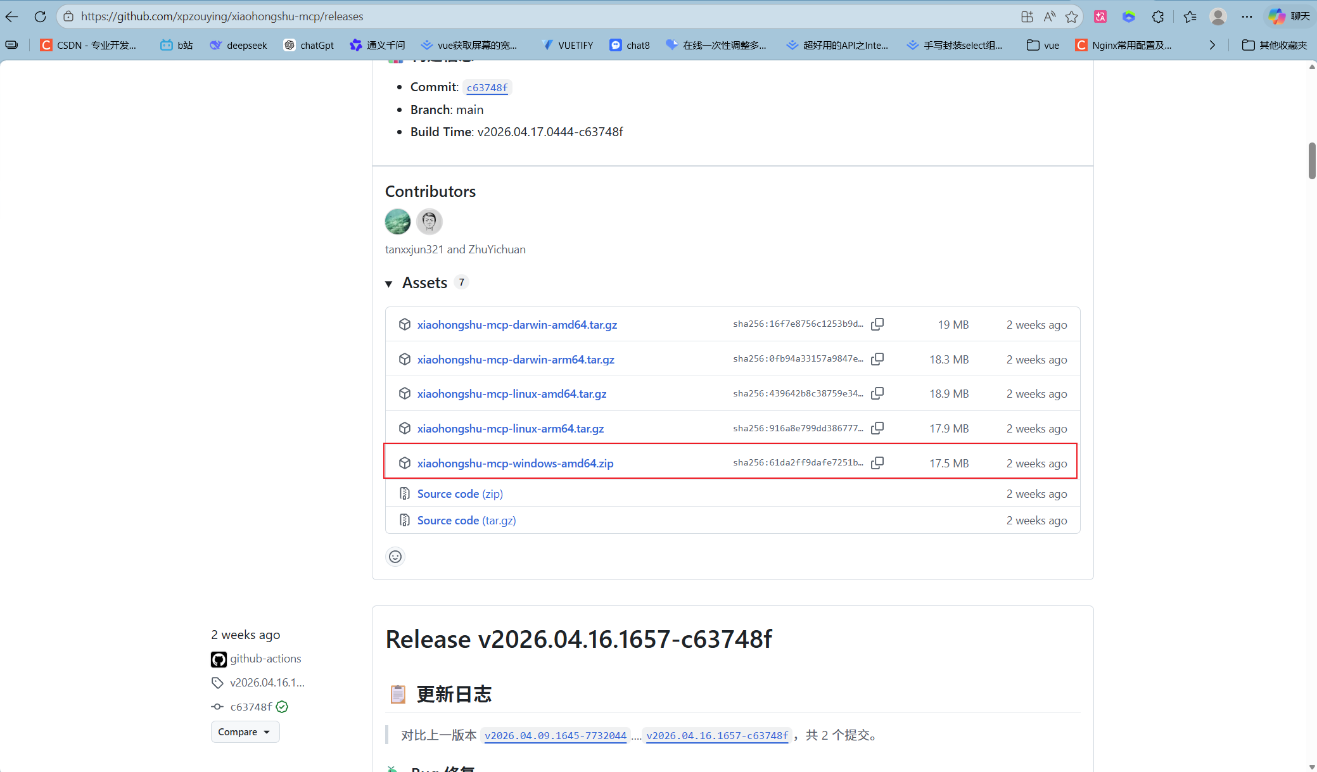Download Source code (zip)
This screenshot has height=772, width=1317.
460,493
